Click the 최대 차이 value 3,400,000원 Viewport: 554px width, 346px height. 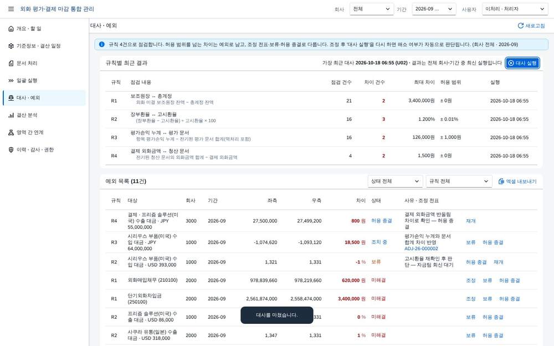tap(422, 101)
